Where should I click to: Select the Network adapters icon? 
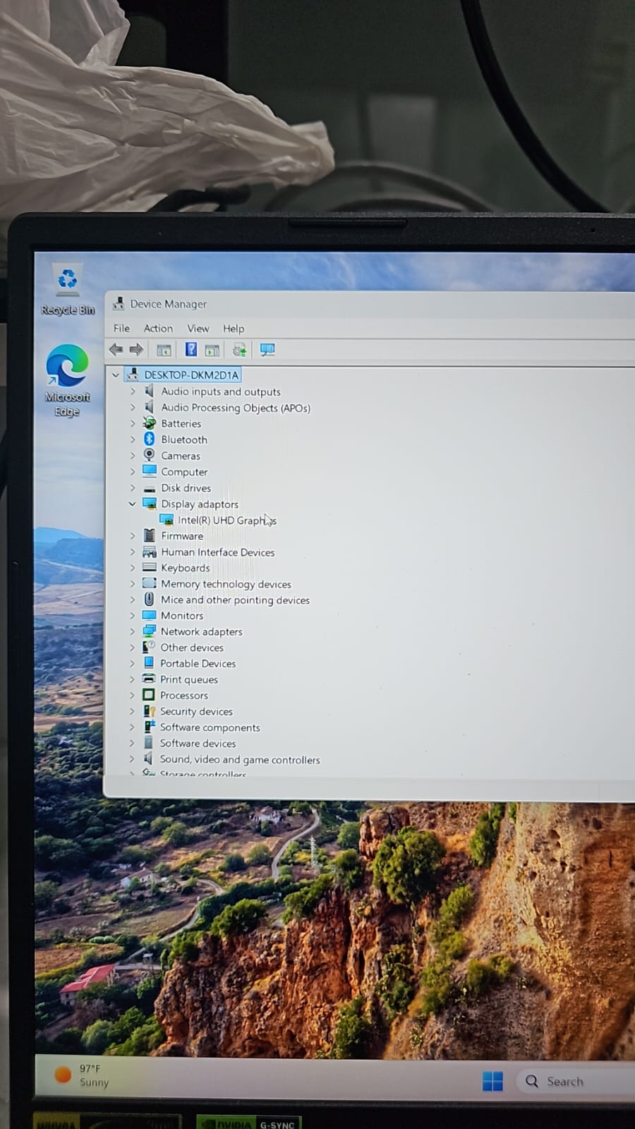pos(149,631)
